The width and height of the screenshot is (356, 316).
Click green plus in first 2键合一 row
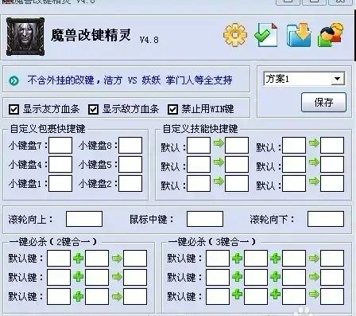[x=78, y=258]
